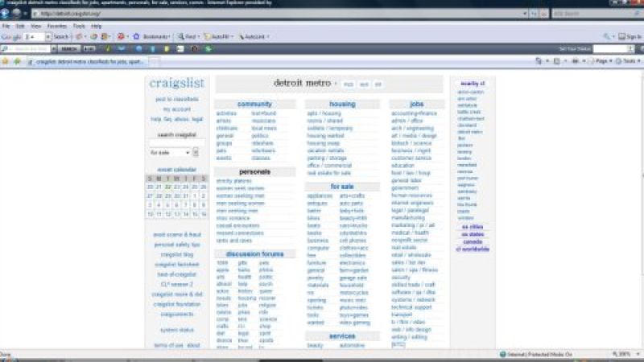
Task: Expand the Tools dropdown in command bar
Action: pyautogui.click(x=628, y=61)
